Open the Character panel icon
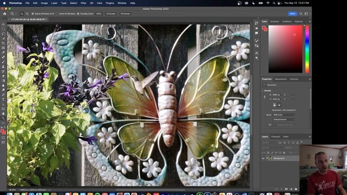 [256, 53]
